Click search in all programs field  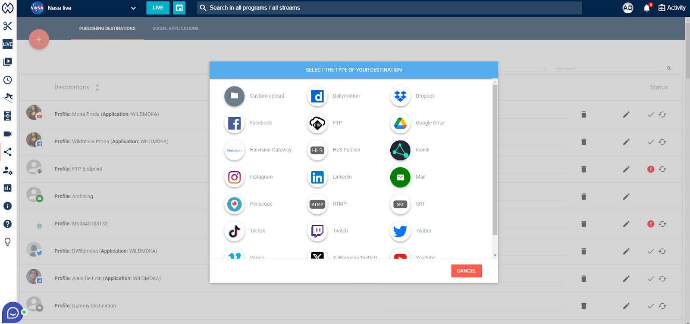389,8
